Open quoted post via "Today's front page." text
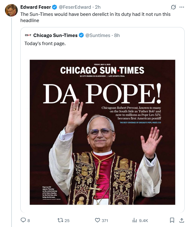 45,44
